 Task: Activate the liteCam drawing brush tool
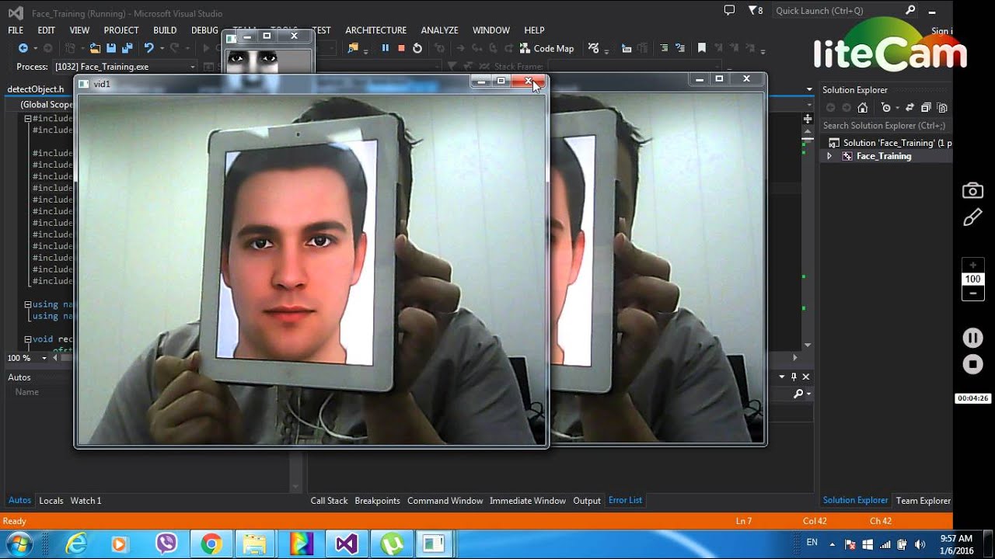(972, 219)
